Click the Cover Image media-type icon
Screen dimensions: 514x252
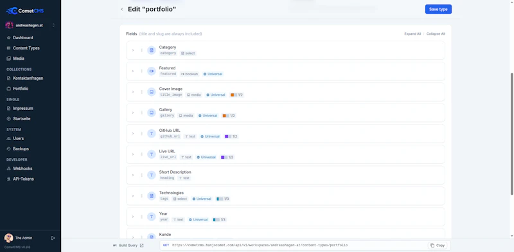(x=152, y=92)
